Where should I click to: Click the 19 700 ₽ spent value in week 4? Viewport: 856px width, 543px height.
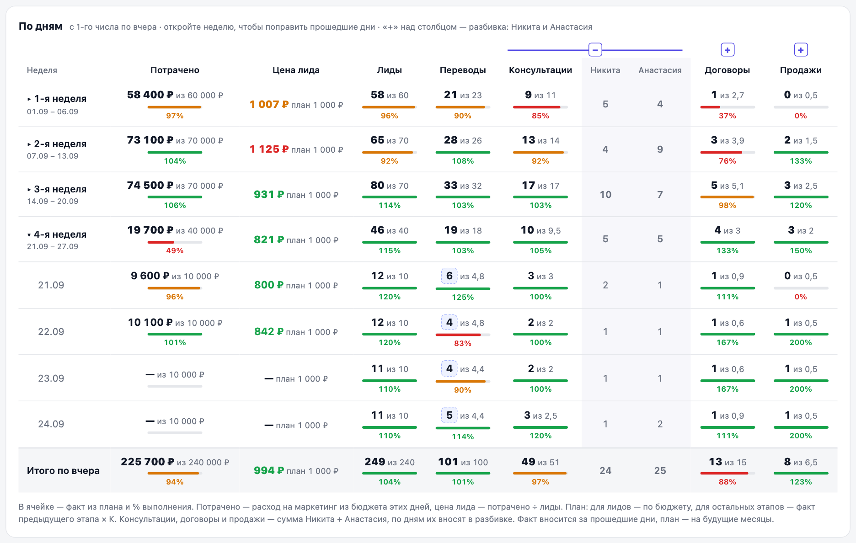coord(150,230)
